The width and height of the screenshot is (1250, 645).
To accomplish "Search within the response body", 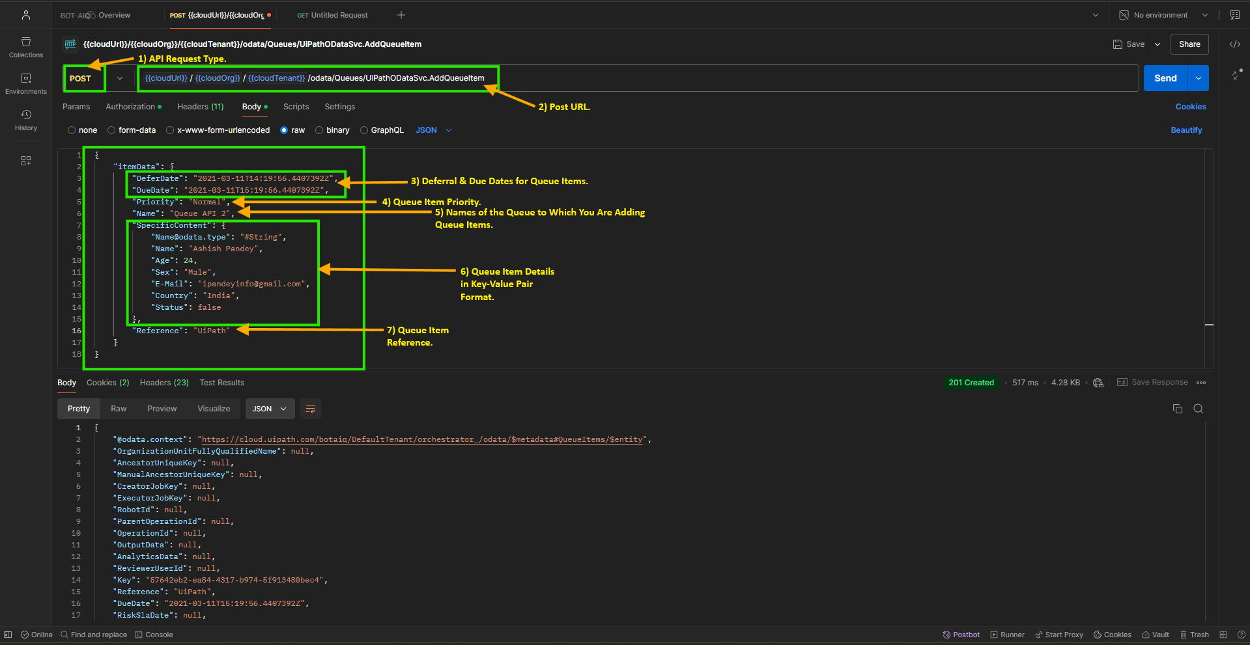I will pyautogui.click(x=1199, y=409).
